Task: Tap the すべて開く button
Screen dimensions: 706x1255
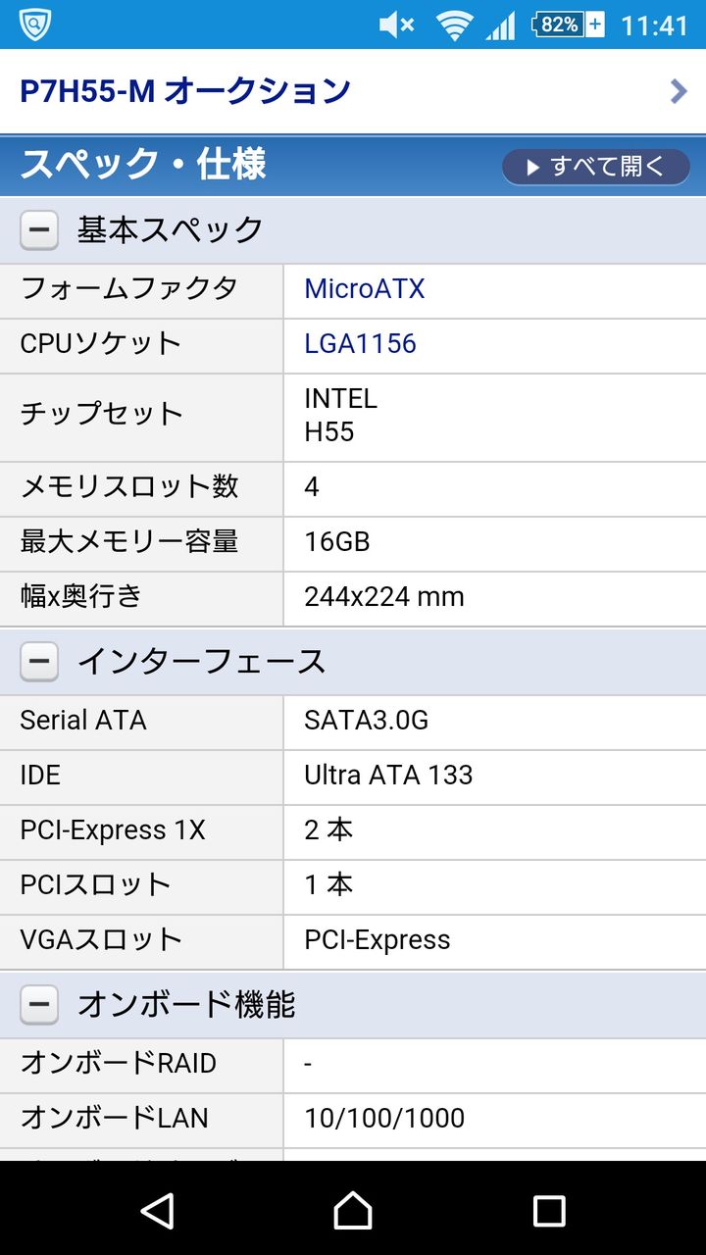Action: 595,167
